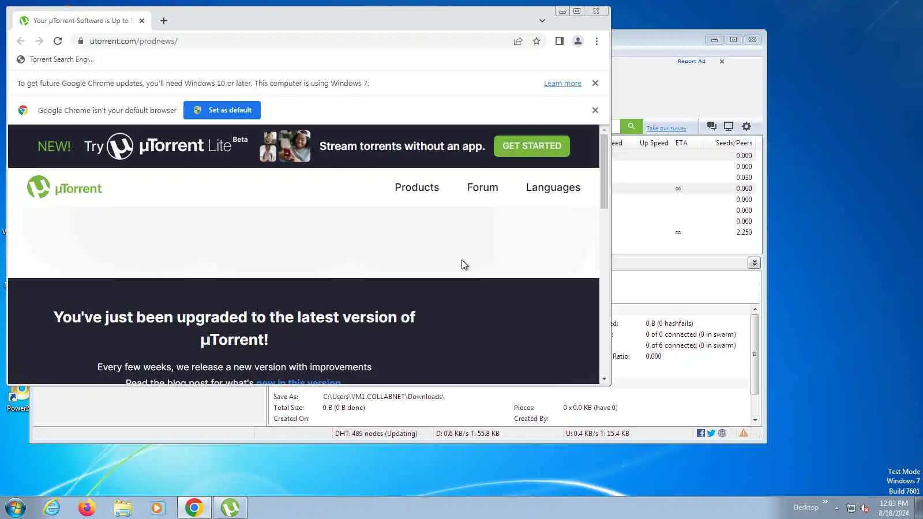Click Take our survey link
Viewport: 923px width, 519px height.
click(666, 129)
